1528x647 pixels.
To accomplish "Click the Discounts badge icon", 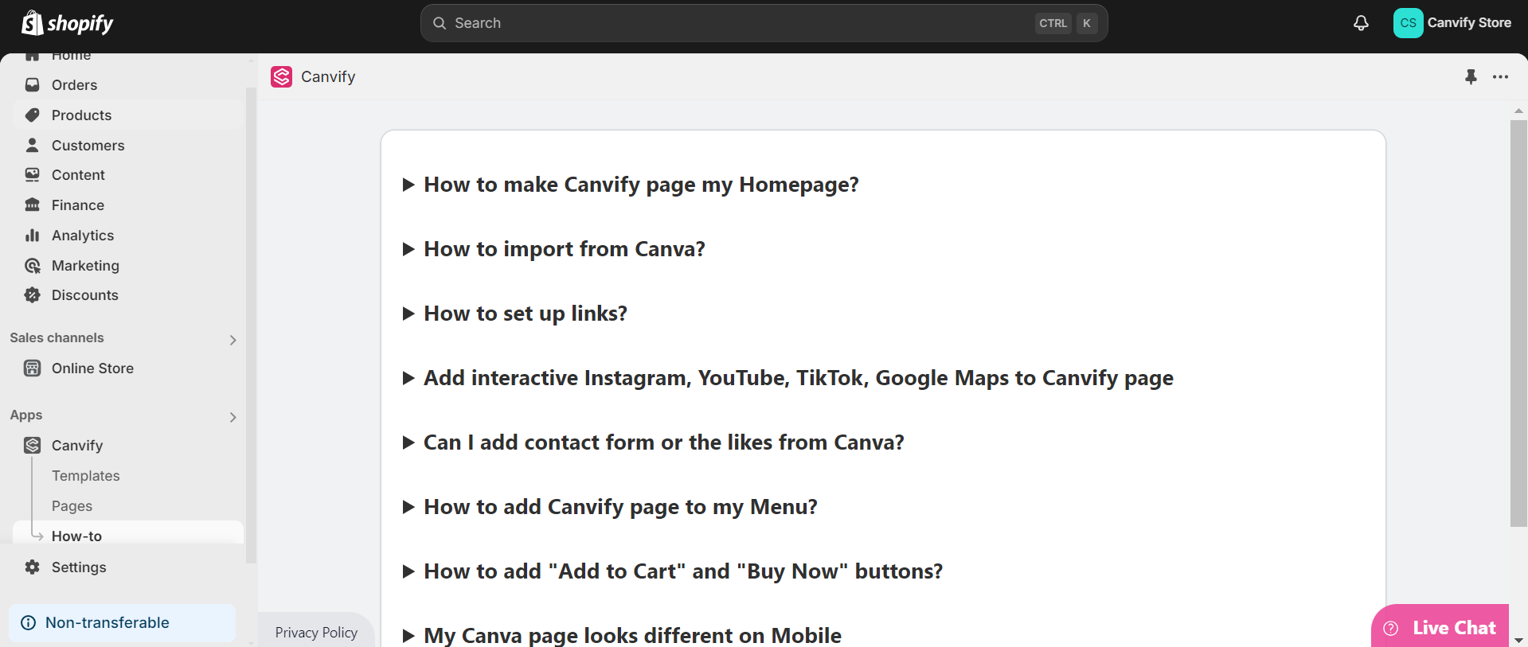I will 32,294.
